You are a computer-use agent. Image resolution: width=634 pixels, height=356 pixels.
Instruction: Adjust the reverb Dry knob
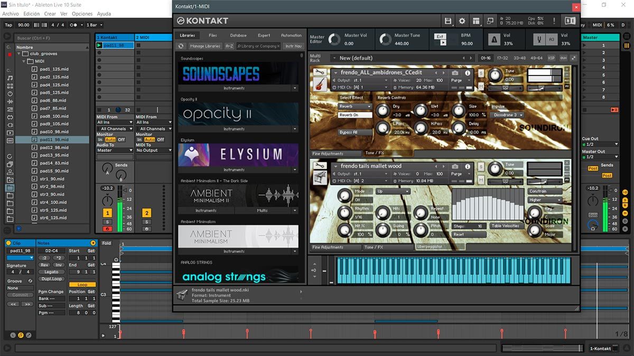coord(383,111)
